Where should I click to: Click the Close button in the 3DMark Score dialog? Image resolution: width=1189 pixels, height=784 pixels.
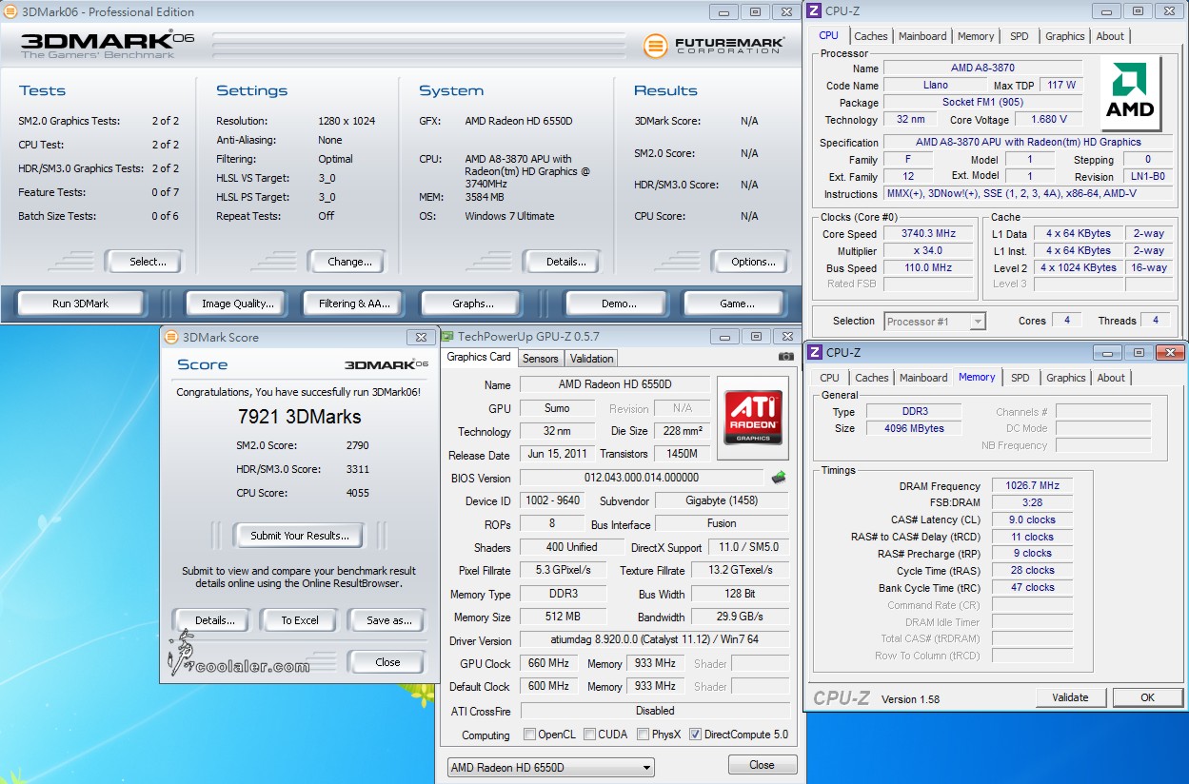click(x=387, y=662)
